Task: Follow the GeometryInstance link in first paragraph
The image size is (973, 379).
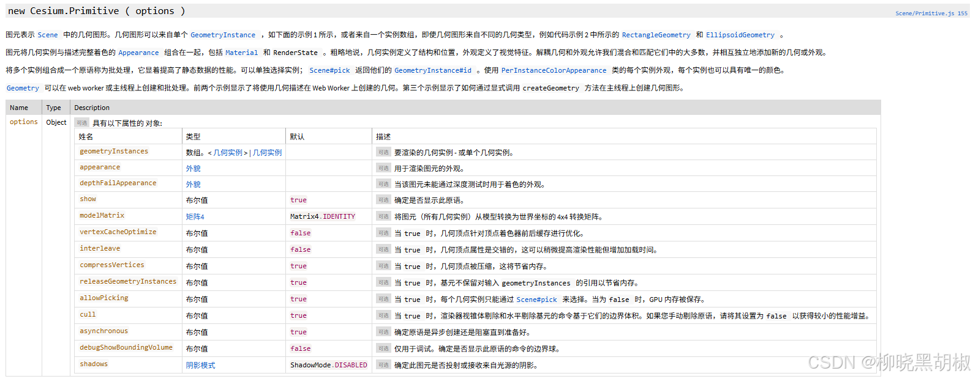Action: click(223, 35)
